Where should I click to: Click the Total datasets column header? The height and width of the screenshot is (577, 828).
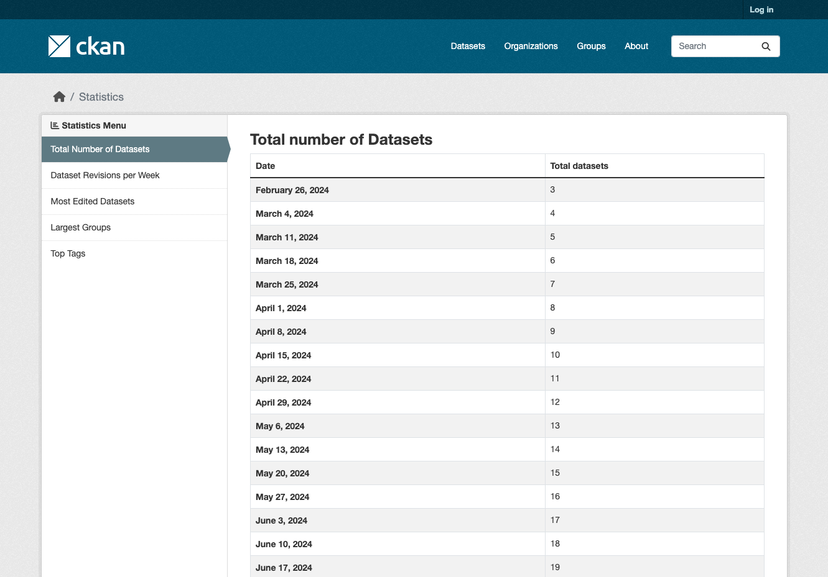(654, 166)
